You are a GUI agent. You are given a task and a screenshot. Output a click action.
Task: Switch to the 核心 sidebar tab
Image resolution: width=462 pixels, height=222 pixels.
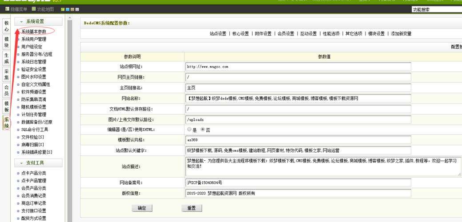click(7, 26)
